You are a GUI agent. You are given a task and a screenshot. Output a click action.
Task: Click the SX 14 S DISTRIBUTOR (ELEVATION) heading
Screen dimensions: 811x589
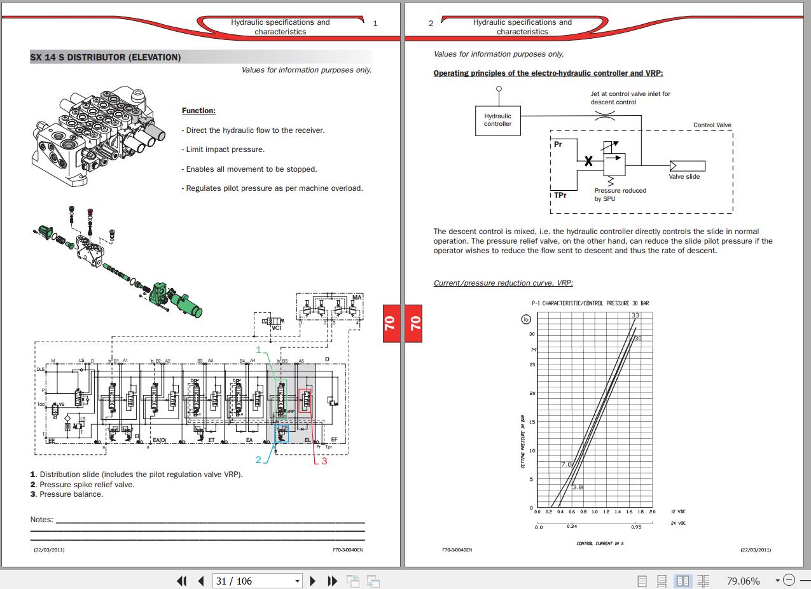pyautogui.click(x=106, y=57)
